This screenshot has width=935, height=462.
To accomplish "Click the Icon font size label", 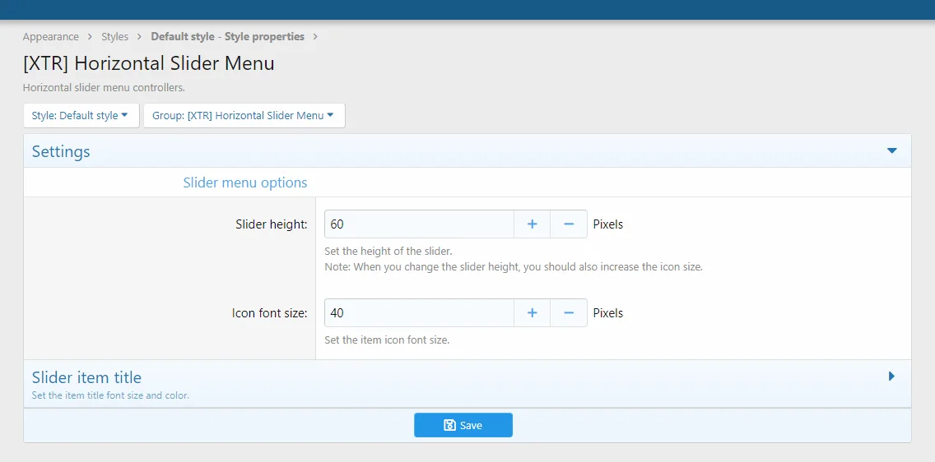I will tap(269, 313).
